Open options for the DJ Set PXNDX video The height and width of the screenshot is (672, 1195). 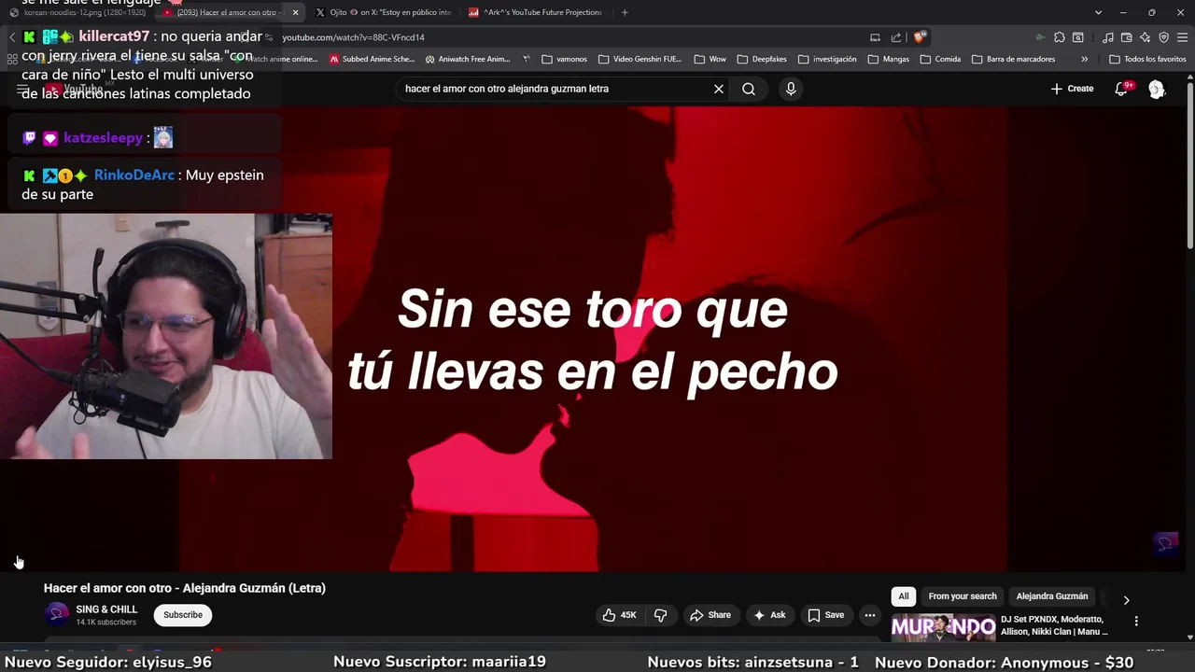[x=1136, y=621]
